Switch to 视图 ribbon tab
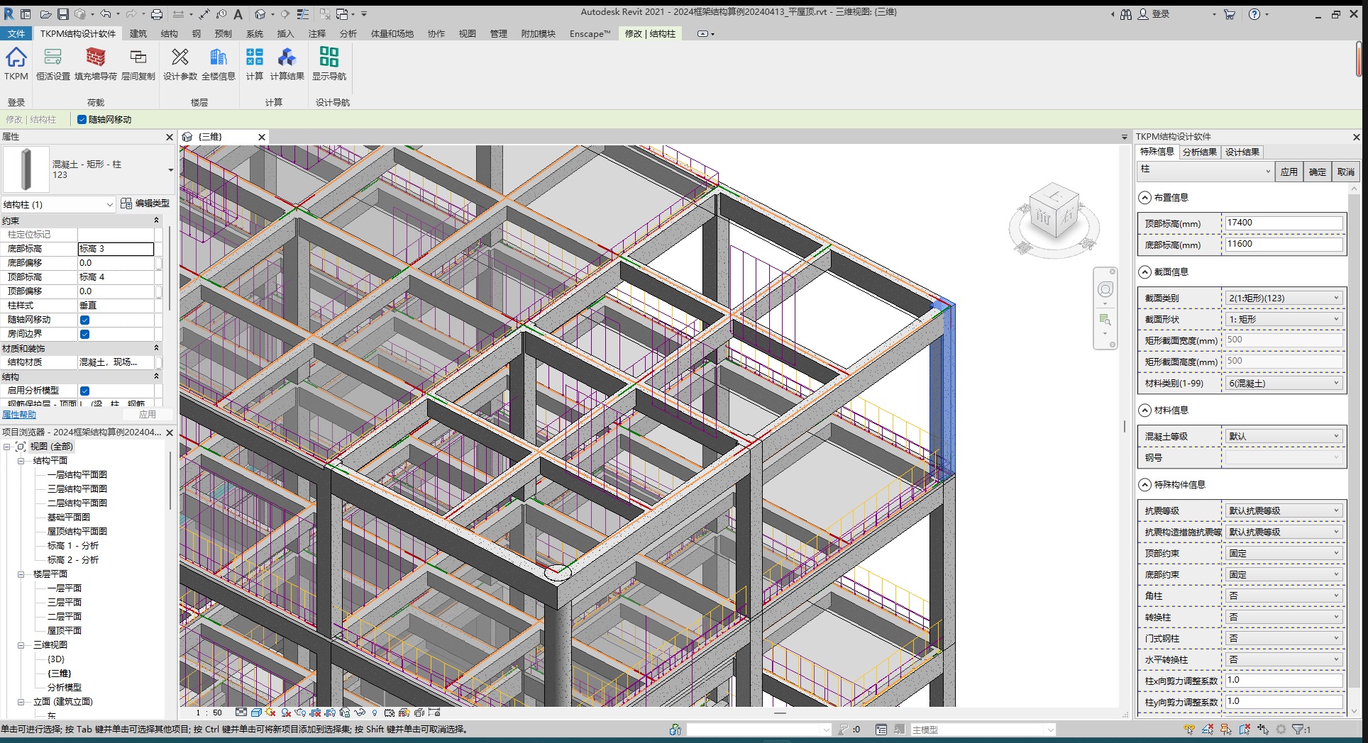Viewport: 1368px width, 743px height. (467, 33)
